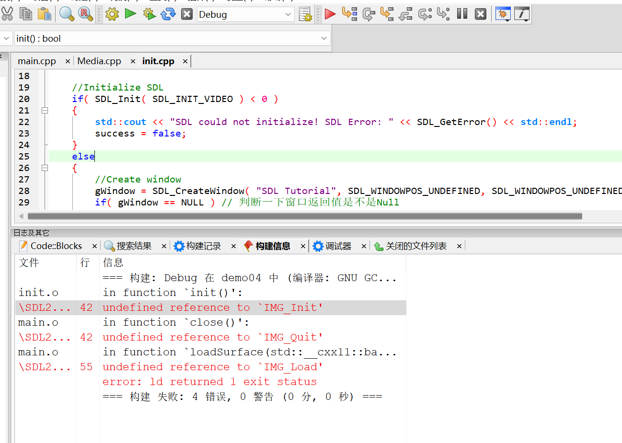Open the Debug build target dropdown
The image size is (622, 443).
click(x=244, y=14)
